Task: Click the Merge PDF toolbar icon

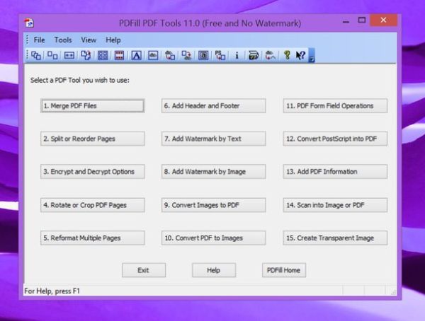Action: click(36, 55)
